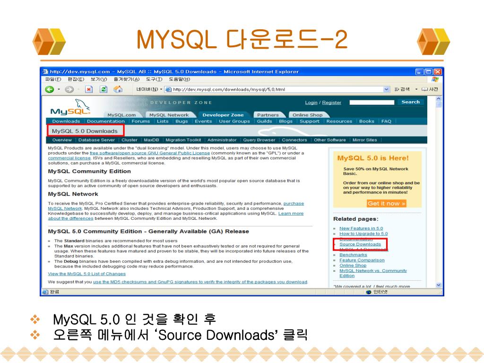Click the Login link

[311, 103]
